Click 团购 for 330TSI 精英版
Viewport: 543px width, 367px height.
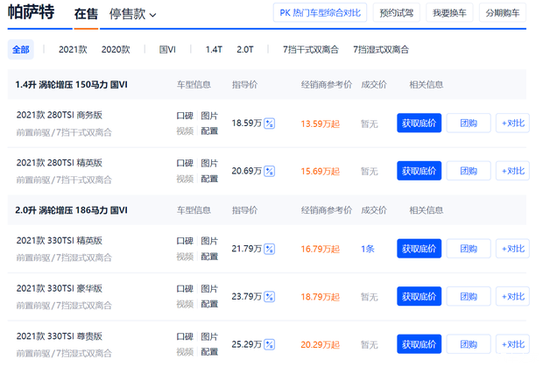(469, 248)
